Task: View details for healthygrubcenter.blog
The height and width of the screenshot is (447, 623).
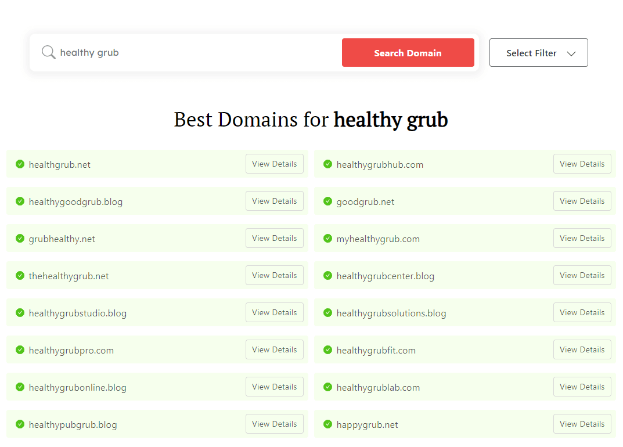Action: tap(582, 275)
